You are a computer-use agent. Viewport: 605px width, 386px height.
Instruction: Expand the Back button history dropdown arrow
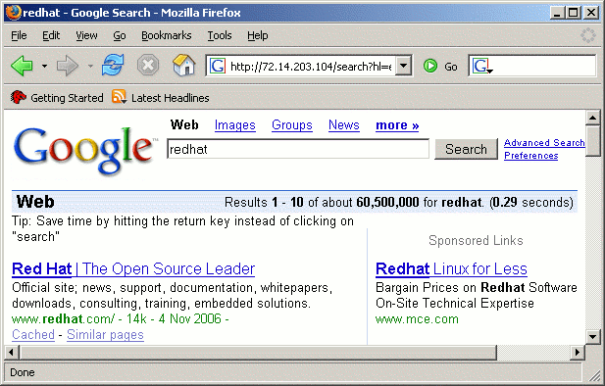point(45,67)
